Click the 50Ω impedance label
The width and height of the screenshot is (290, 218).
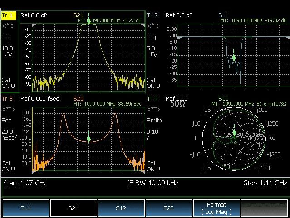point(177,104)
